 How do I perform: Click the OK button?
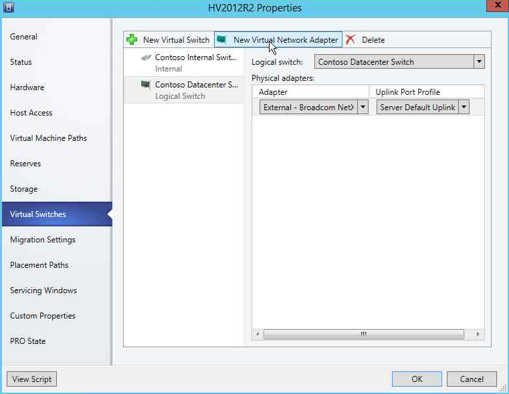point(417,379)
